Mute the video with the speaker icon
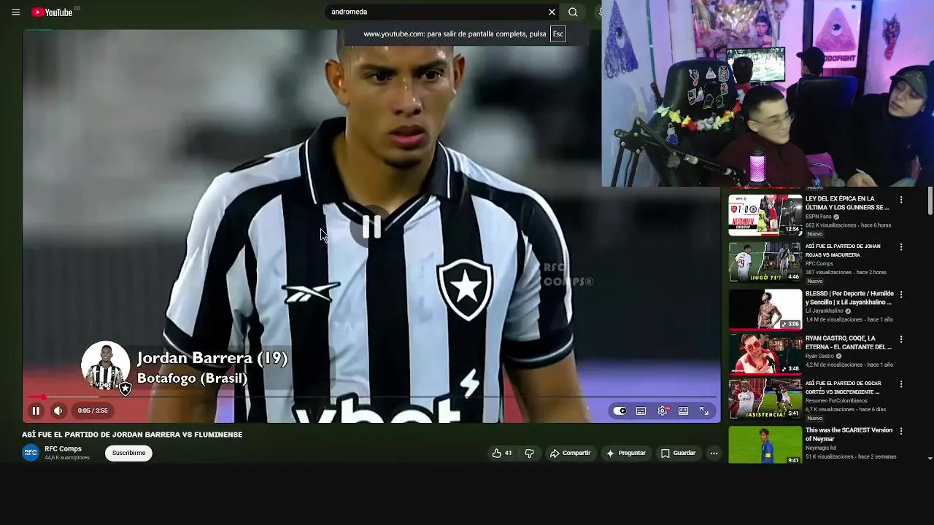The height and width of the screenshot is (525, 934). point(58,411)
